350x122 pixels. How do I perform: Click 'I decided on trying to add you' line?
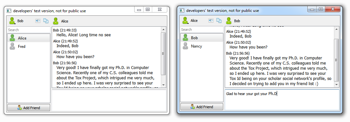(274, 84)
